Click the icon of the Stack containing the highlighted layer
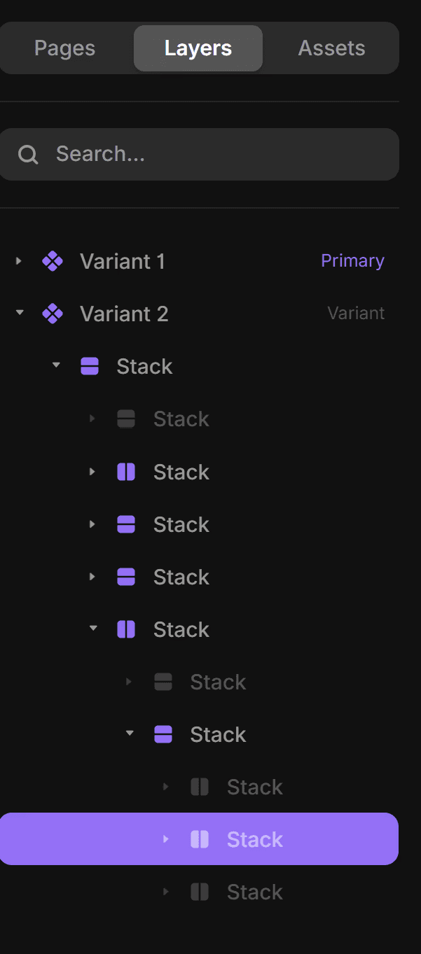 (x=163, y=734)
